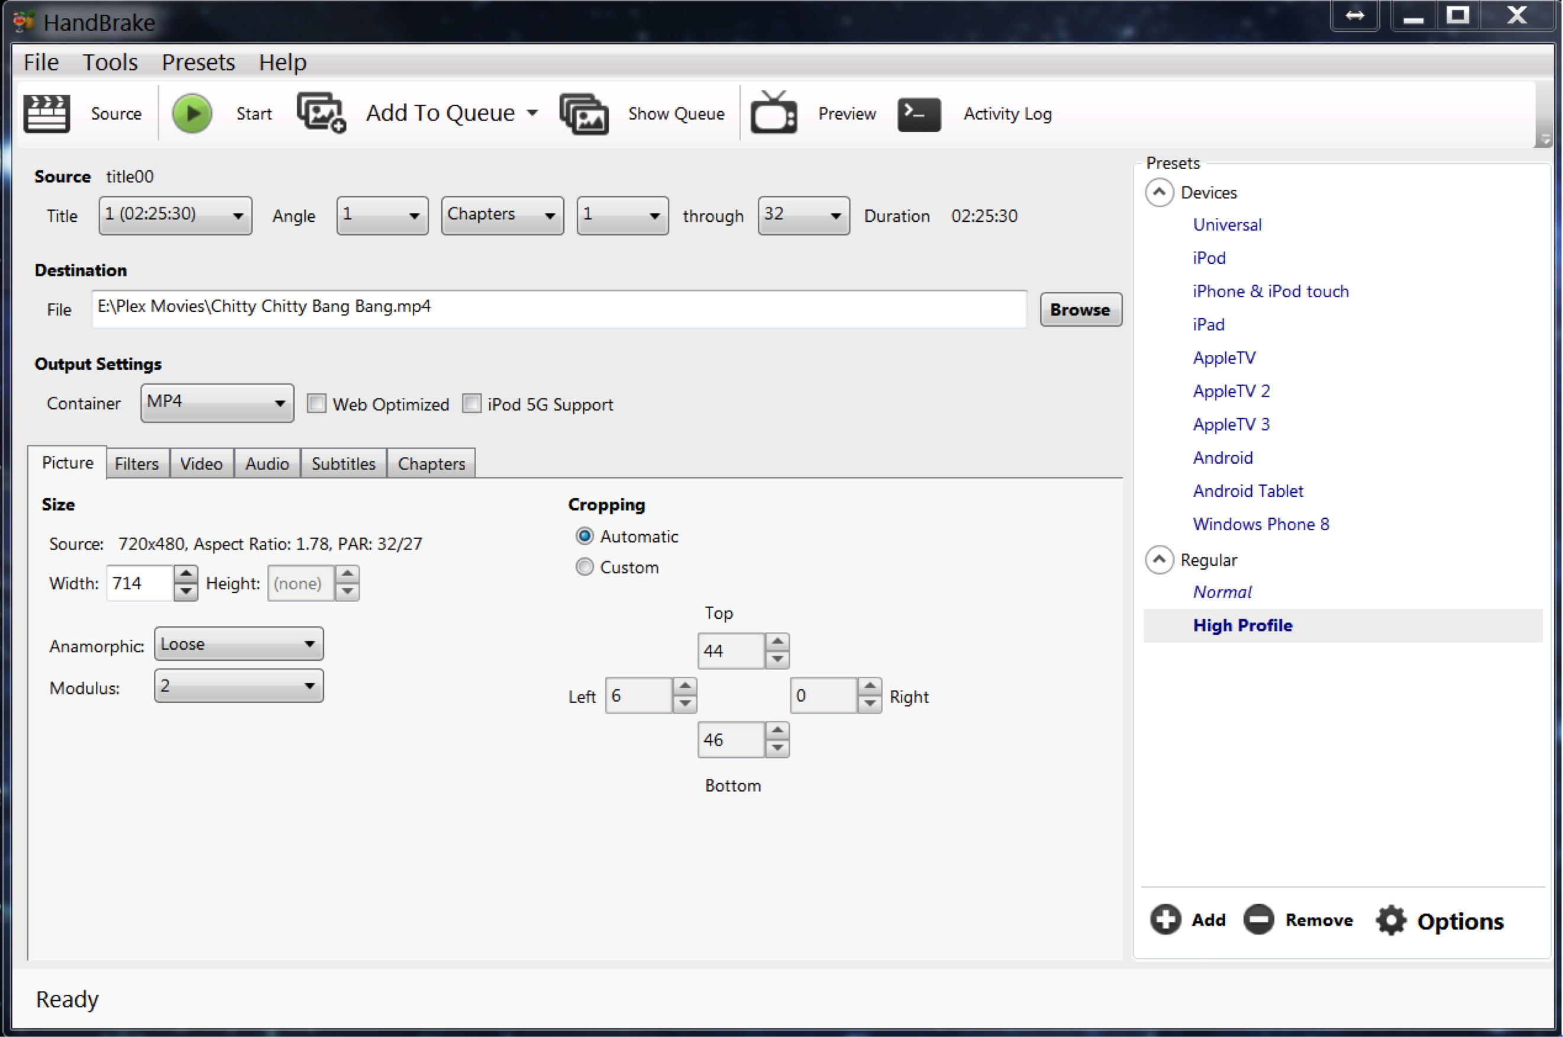The width and height of the screenshot is (1563, 1037).
Task: Decrease Left crop value with down arrow
Action: (x=684, y=704)
